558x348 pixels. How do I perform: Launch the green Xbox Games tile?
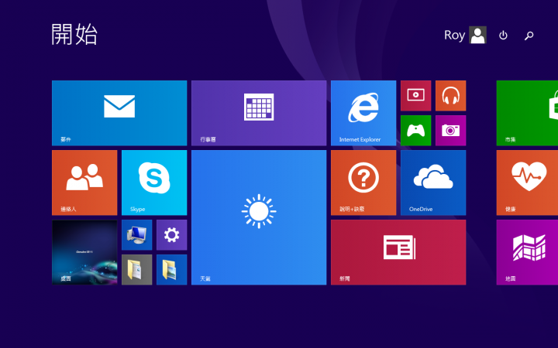click(x=415, y=130)
